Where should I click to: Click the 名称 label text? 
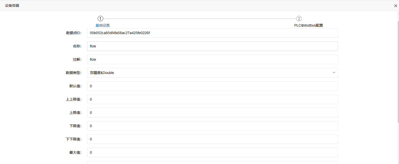pos(77,46)
